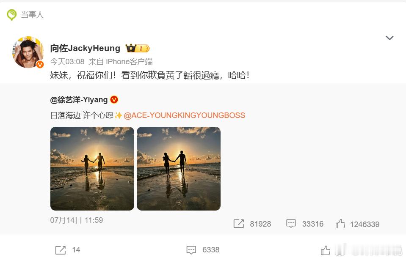Open second sunset beach photo thumbnail

(179, 169)
